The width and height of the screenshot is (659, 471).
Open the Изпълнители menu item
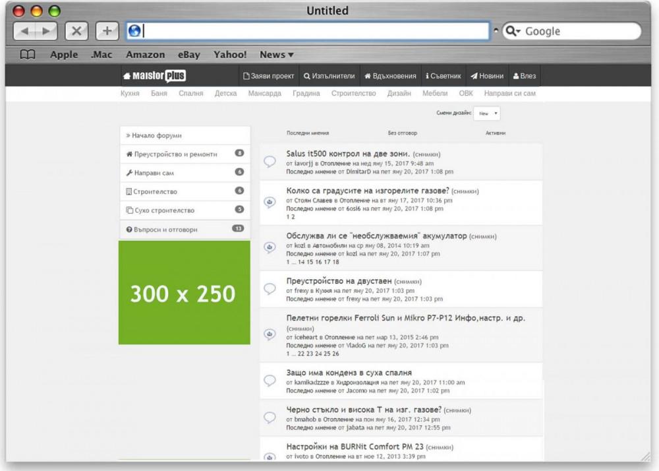click(329, 76)
